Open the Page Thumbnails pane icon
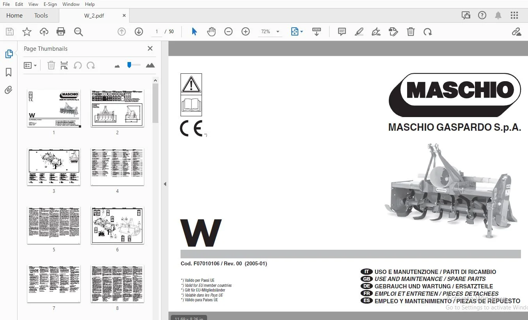The image size is (528, 320). point(9,54)
